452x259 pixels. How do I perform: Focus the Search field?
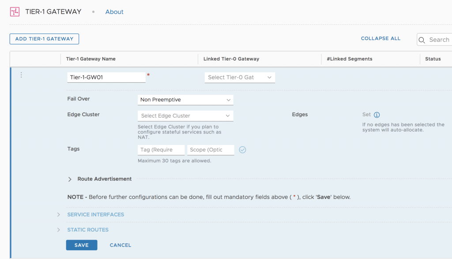[434, 40]
